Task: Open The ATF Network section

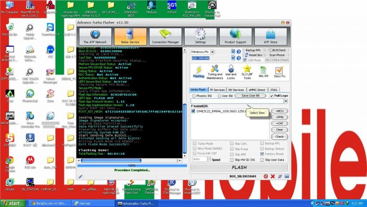Action: tap(95, 36)
